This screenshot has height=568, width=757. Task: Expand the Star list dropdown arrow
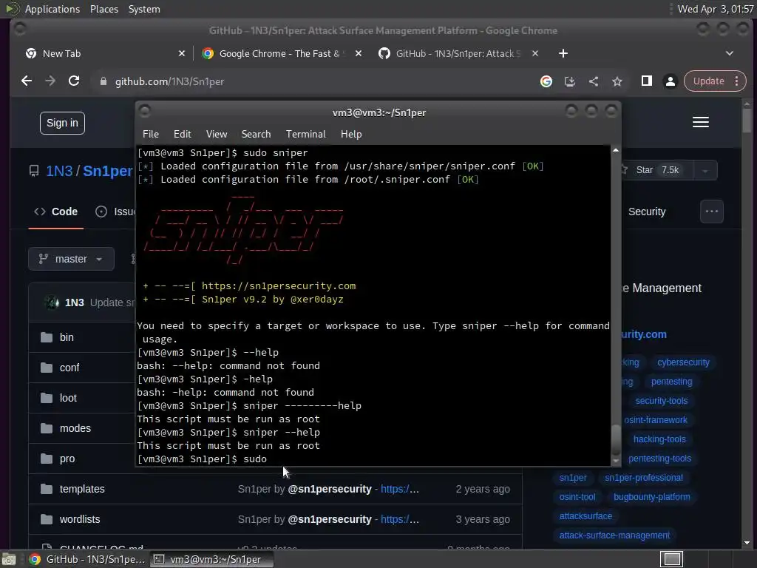tap(705, 171)
